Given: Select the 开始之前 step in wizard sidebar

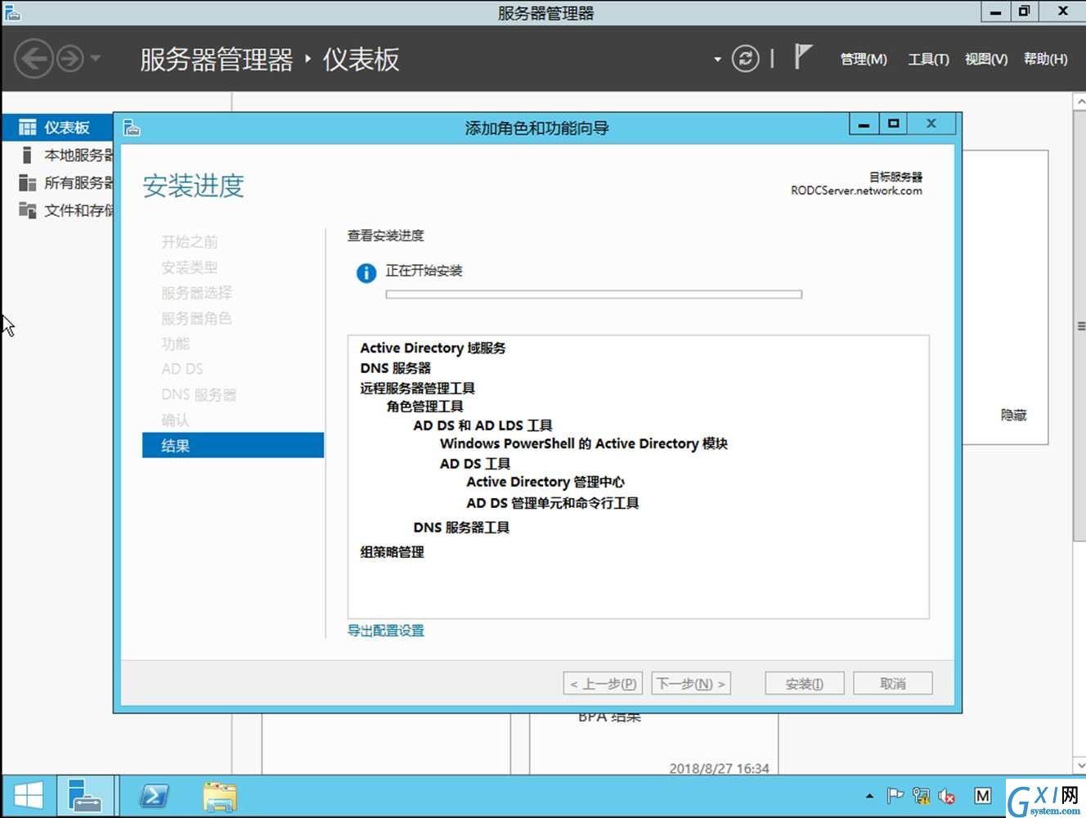Looking at the screenshot, I should coord(190,242).
